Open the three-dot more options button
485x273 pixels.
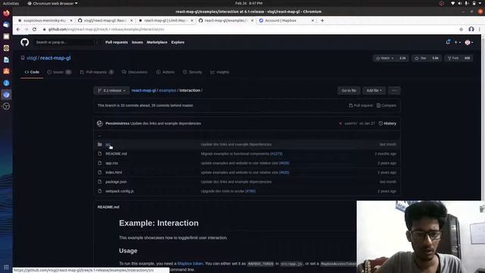click(x=394, y=90)
